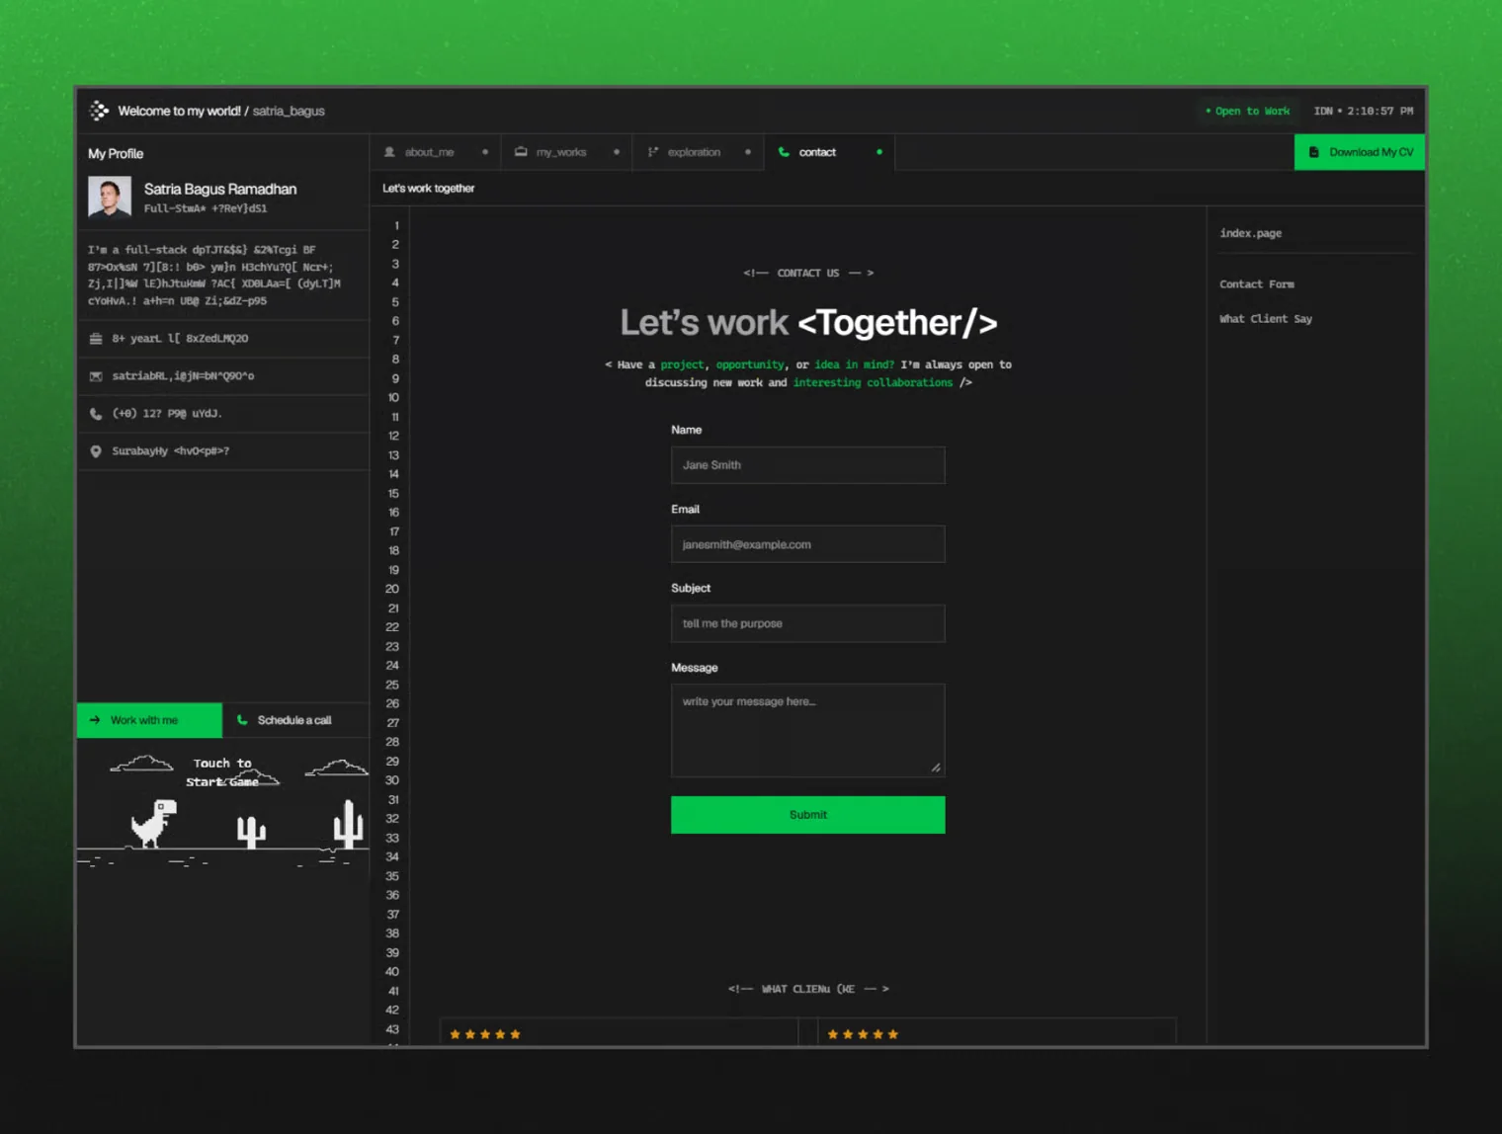
Task: Click the dot indicator on my_works tab
Action: [617, 152]
